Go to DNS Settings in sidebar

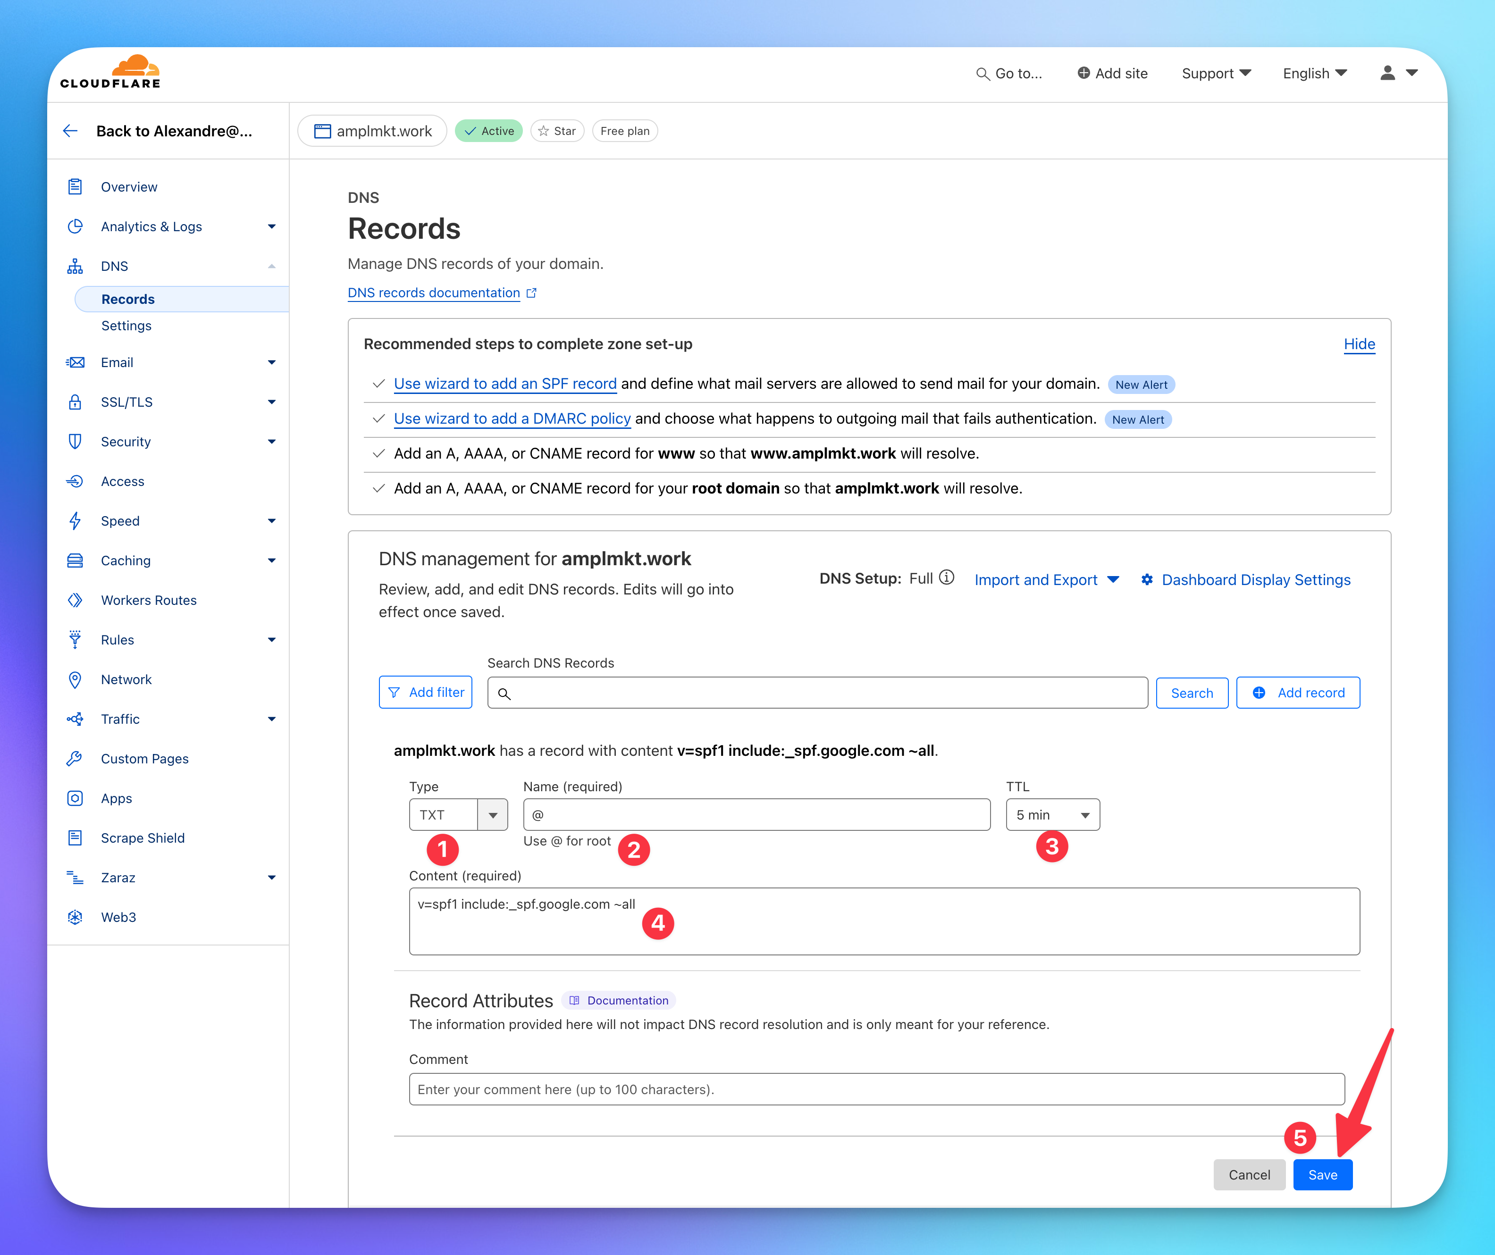(126, 326)
